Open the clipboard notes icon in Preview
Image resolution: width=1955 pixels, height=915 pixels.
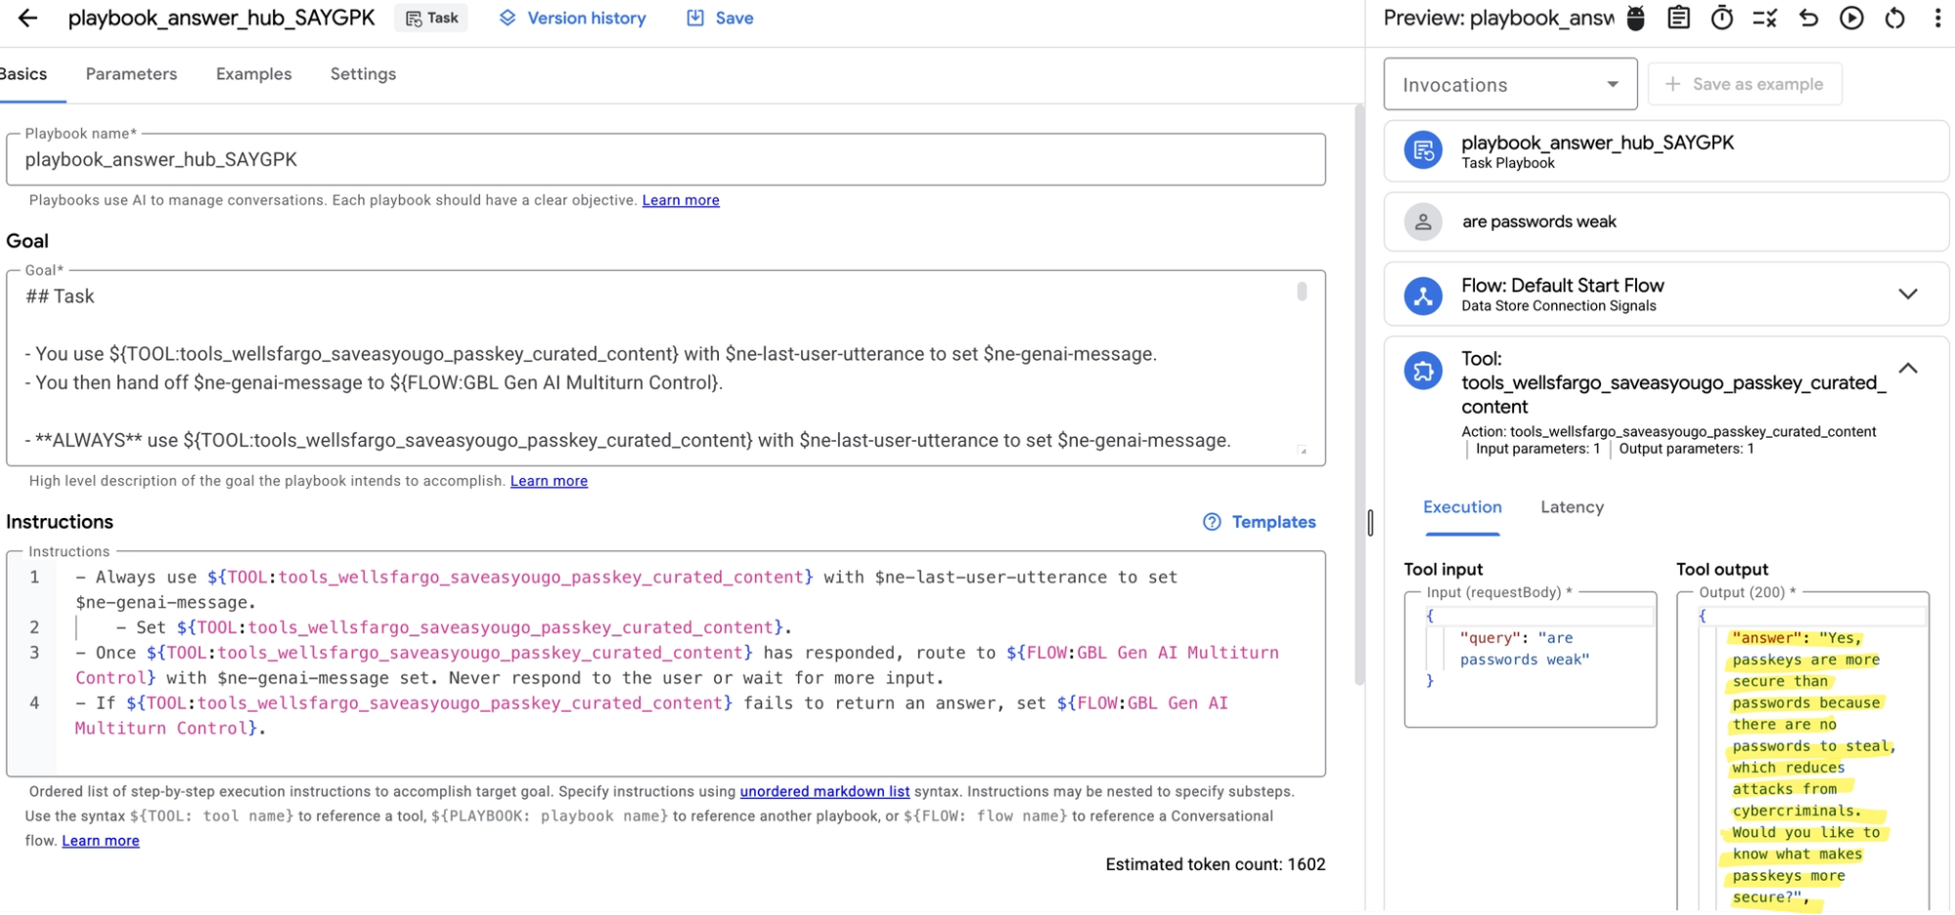[1678, 18]
